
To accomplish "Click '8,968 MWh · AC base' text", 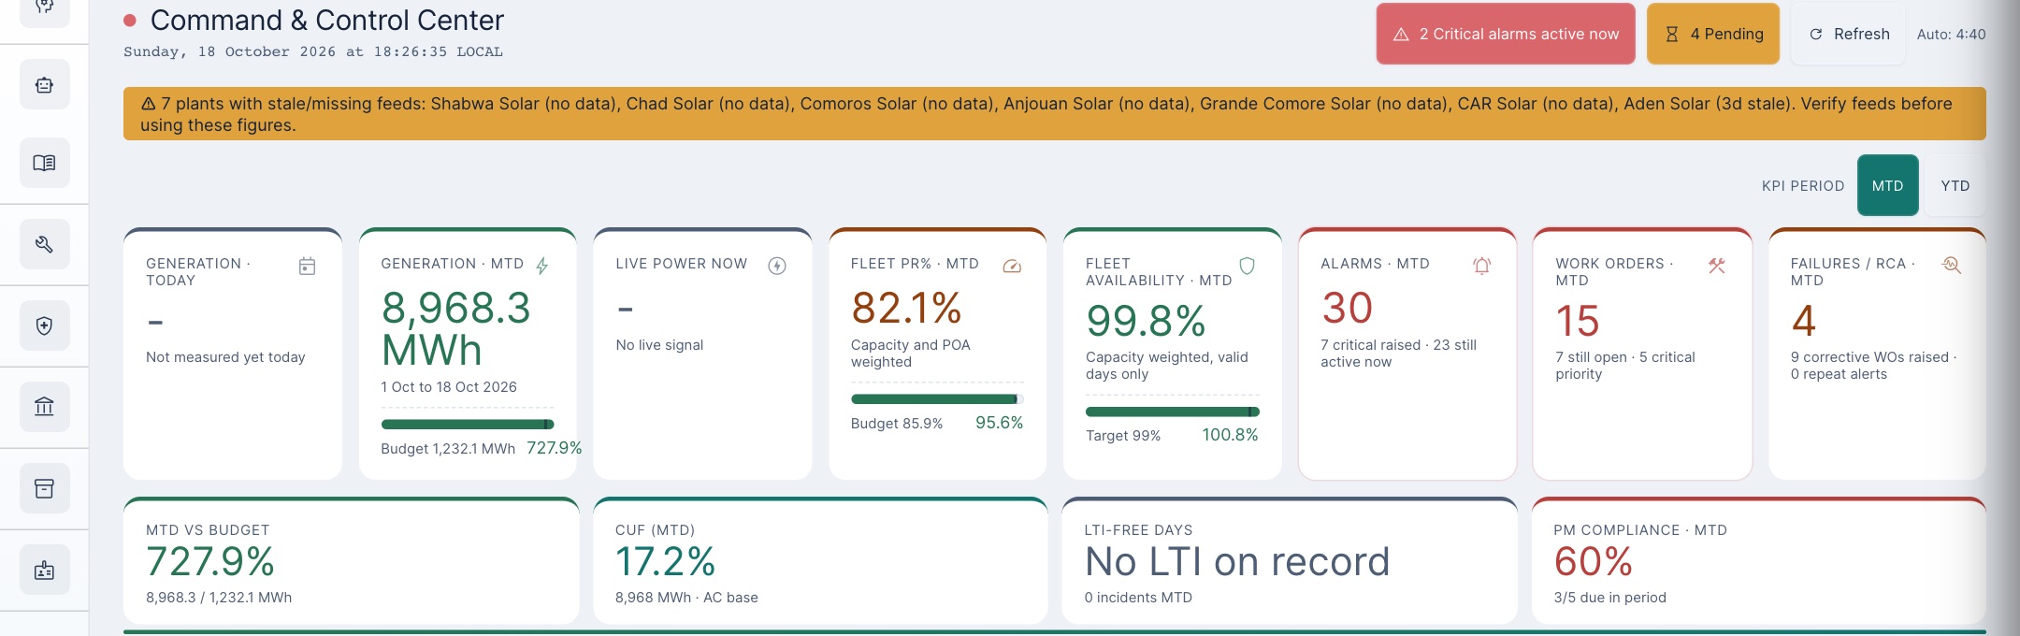I will coord(686,598).
